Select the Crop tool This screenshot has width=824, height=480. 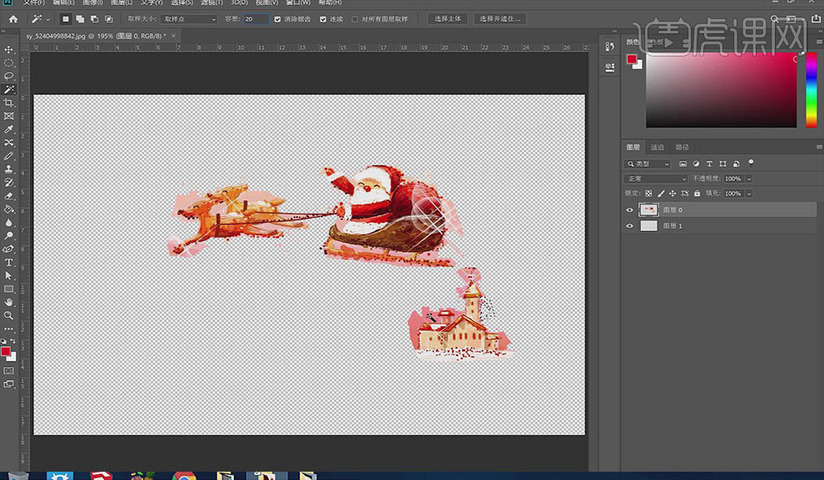pos(9,103)
